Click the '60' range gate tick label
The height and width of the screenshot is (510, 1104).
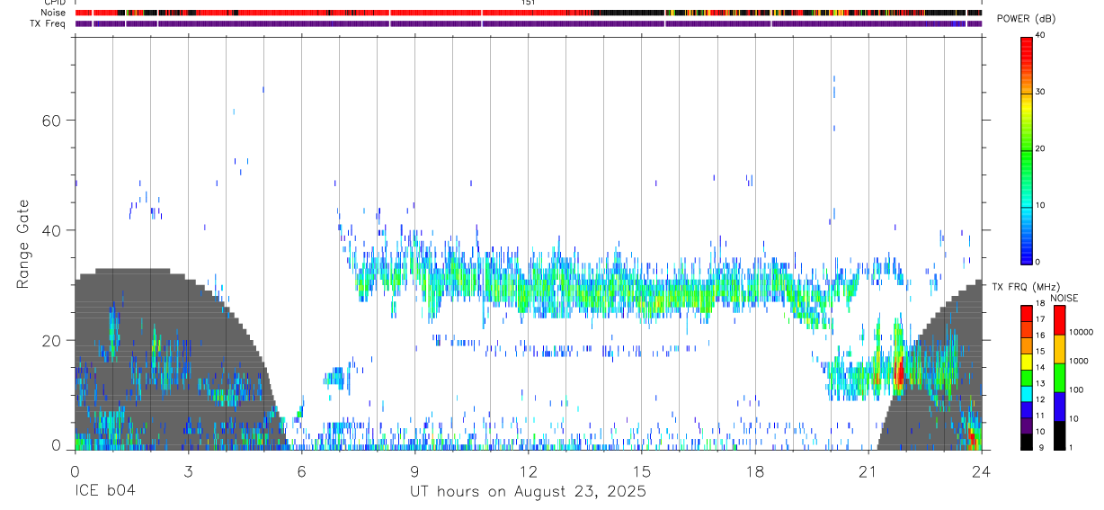[49, 120]
